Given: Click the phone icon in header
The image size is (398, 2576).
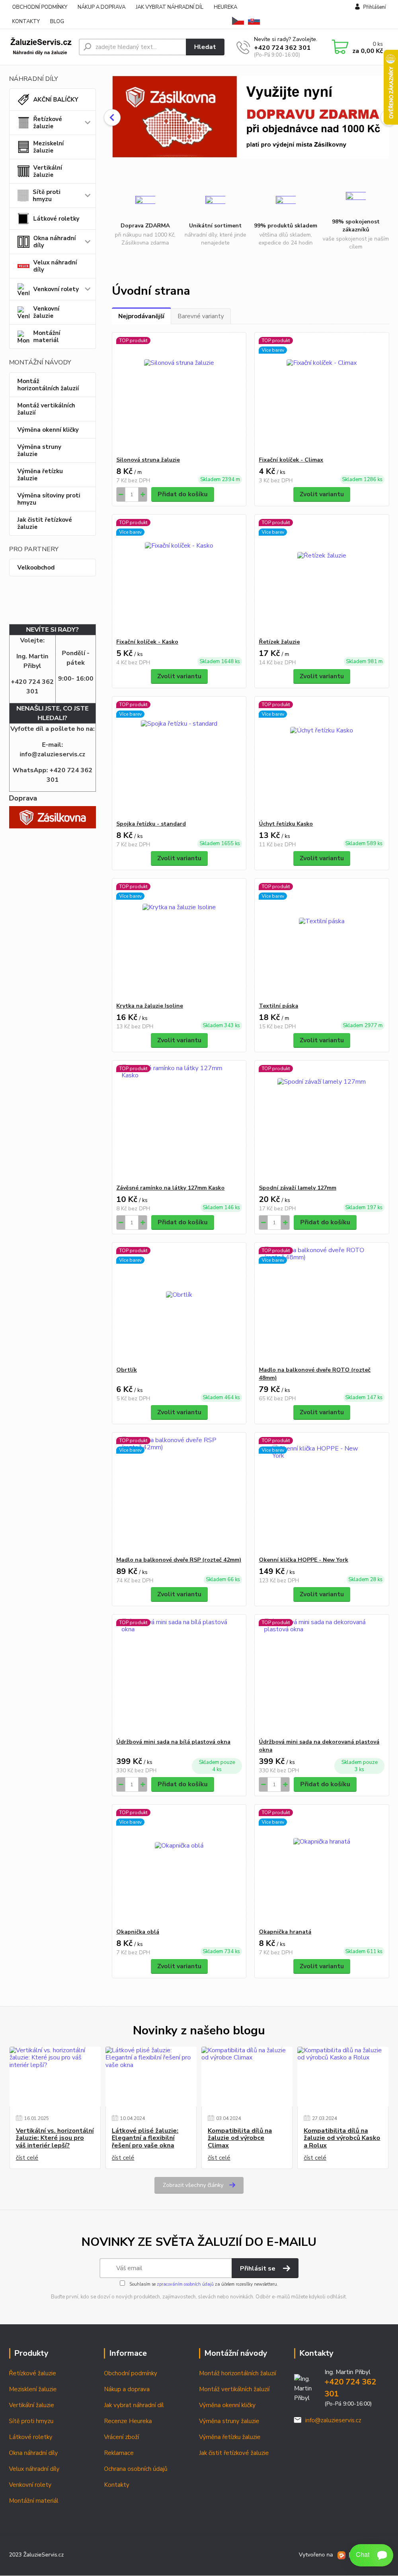Looking at the screenshot, I should coord(243,47).
